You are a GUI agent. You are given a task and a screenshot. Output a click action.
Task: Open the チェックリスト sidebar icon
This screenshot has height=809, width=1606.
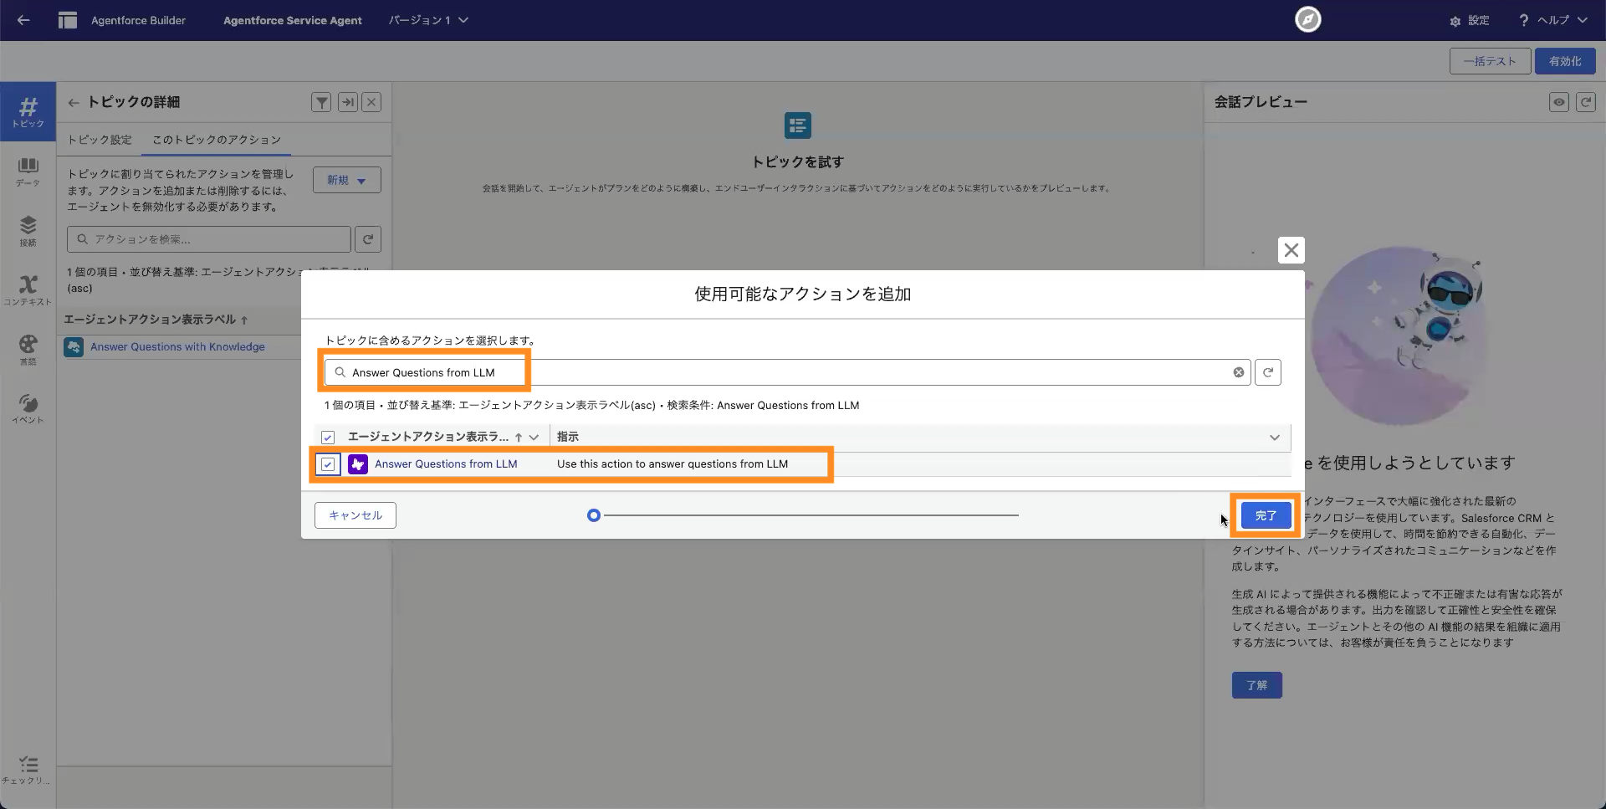[28, 771]
